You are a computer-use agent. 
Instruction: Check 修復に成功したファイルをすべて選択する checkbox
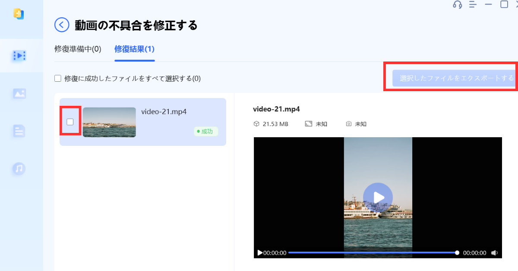pos(58,78)
